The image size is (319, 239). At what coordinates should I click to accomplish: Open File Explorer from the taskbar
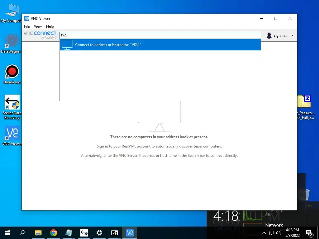point(38,233)
